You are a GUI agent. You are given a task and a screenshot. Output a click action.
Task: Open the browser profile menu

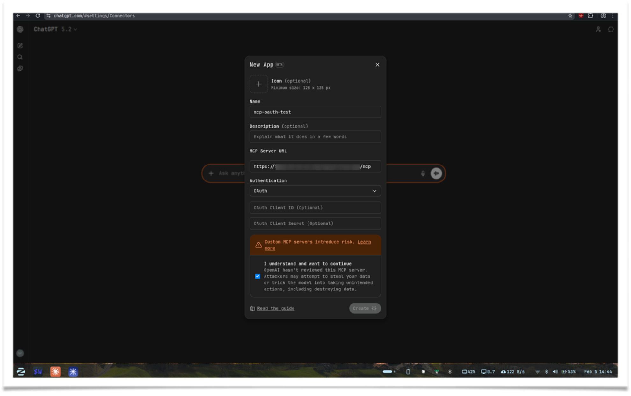tap(603, 15)
